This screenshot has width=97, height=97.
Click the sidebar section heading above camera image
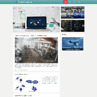point(64,34)
